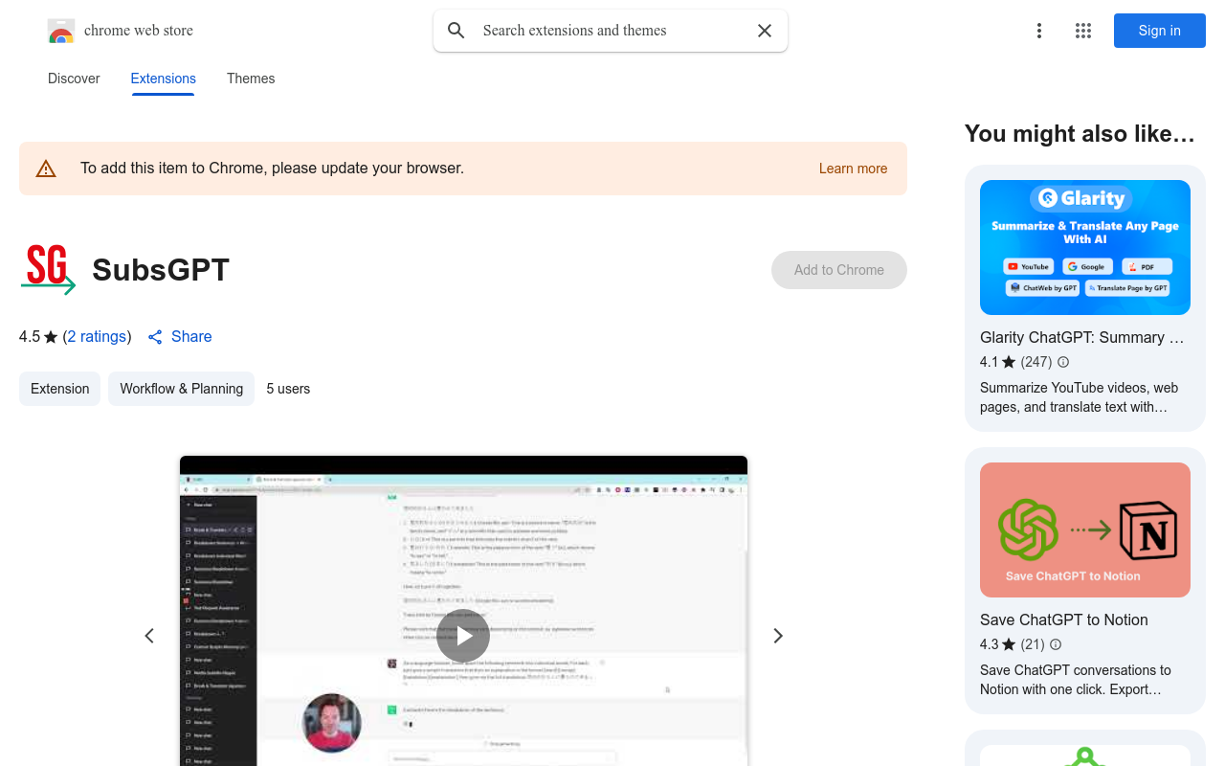Click the Glarity description text
This screenshot has height=766, width=1225.
click(1080, 397)
